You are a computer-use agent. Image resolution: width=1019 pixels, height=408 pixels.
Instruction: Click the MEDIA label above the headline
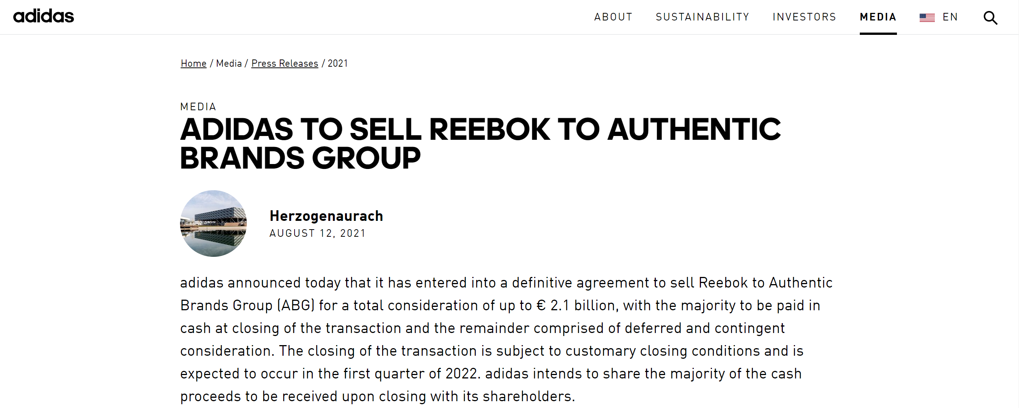[198, 107]
